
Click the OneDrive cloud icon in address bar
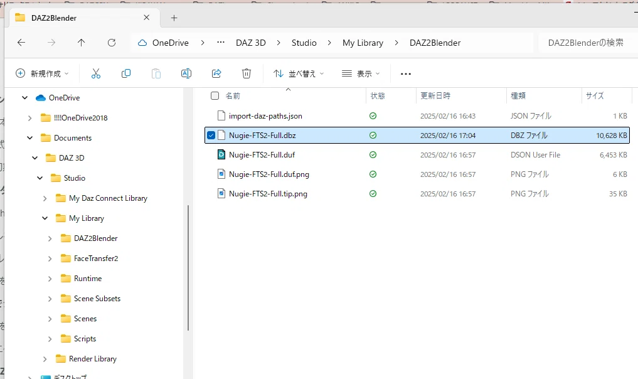(x=142, y=43)
